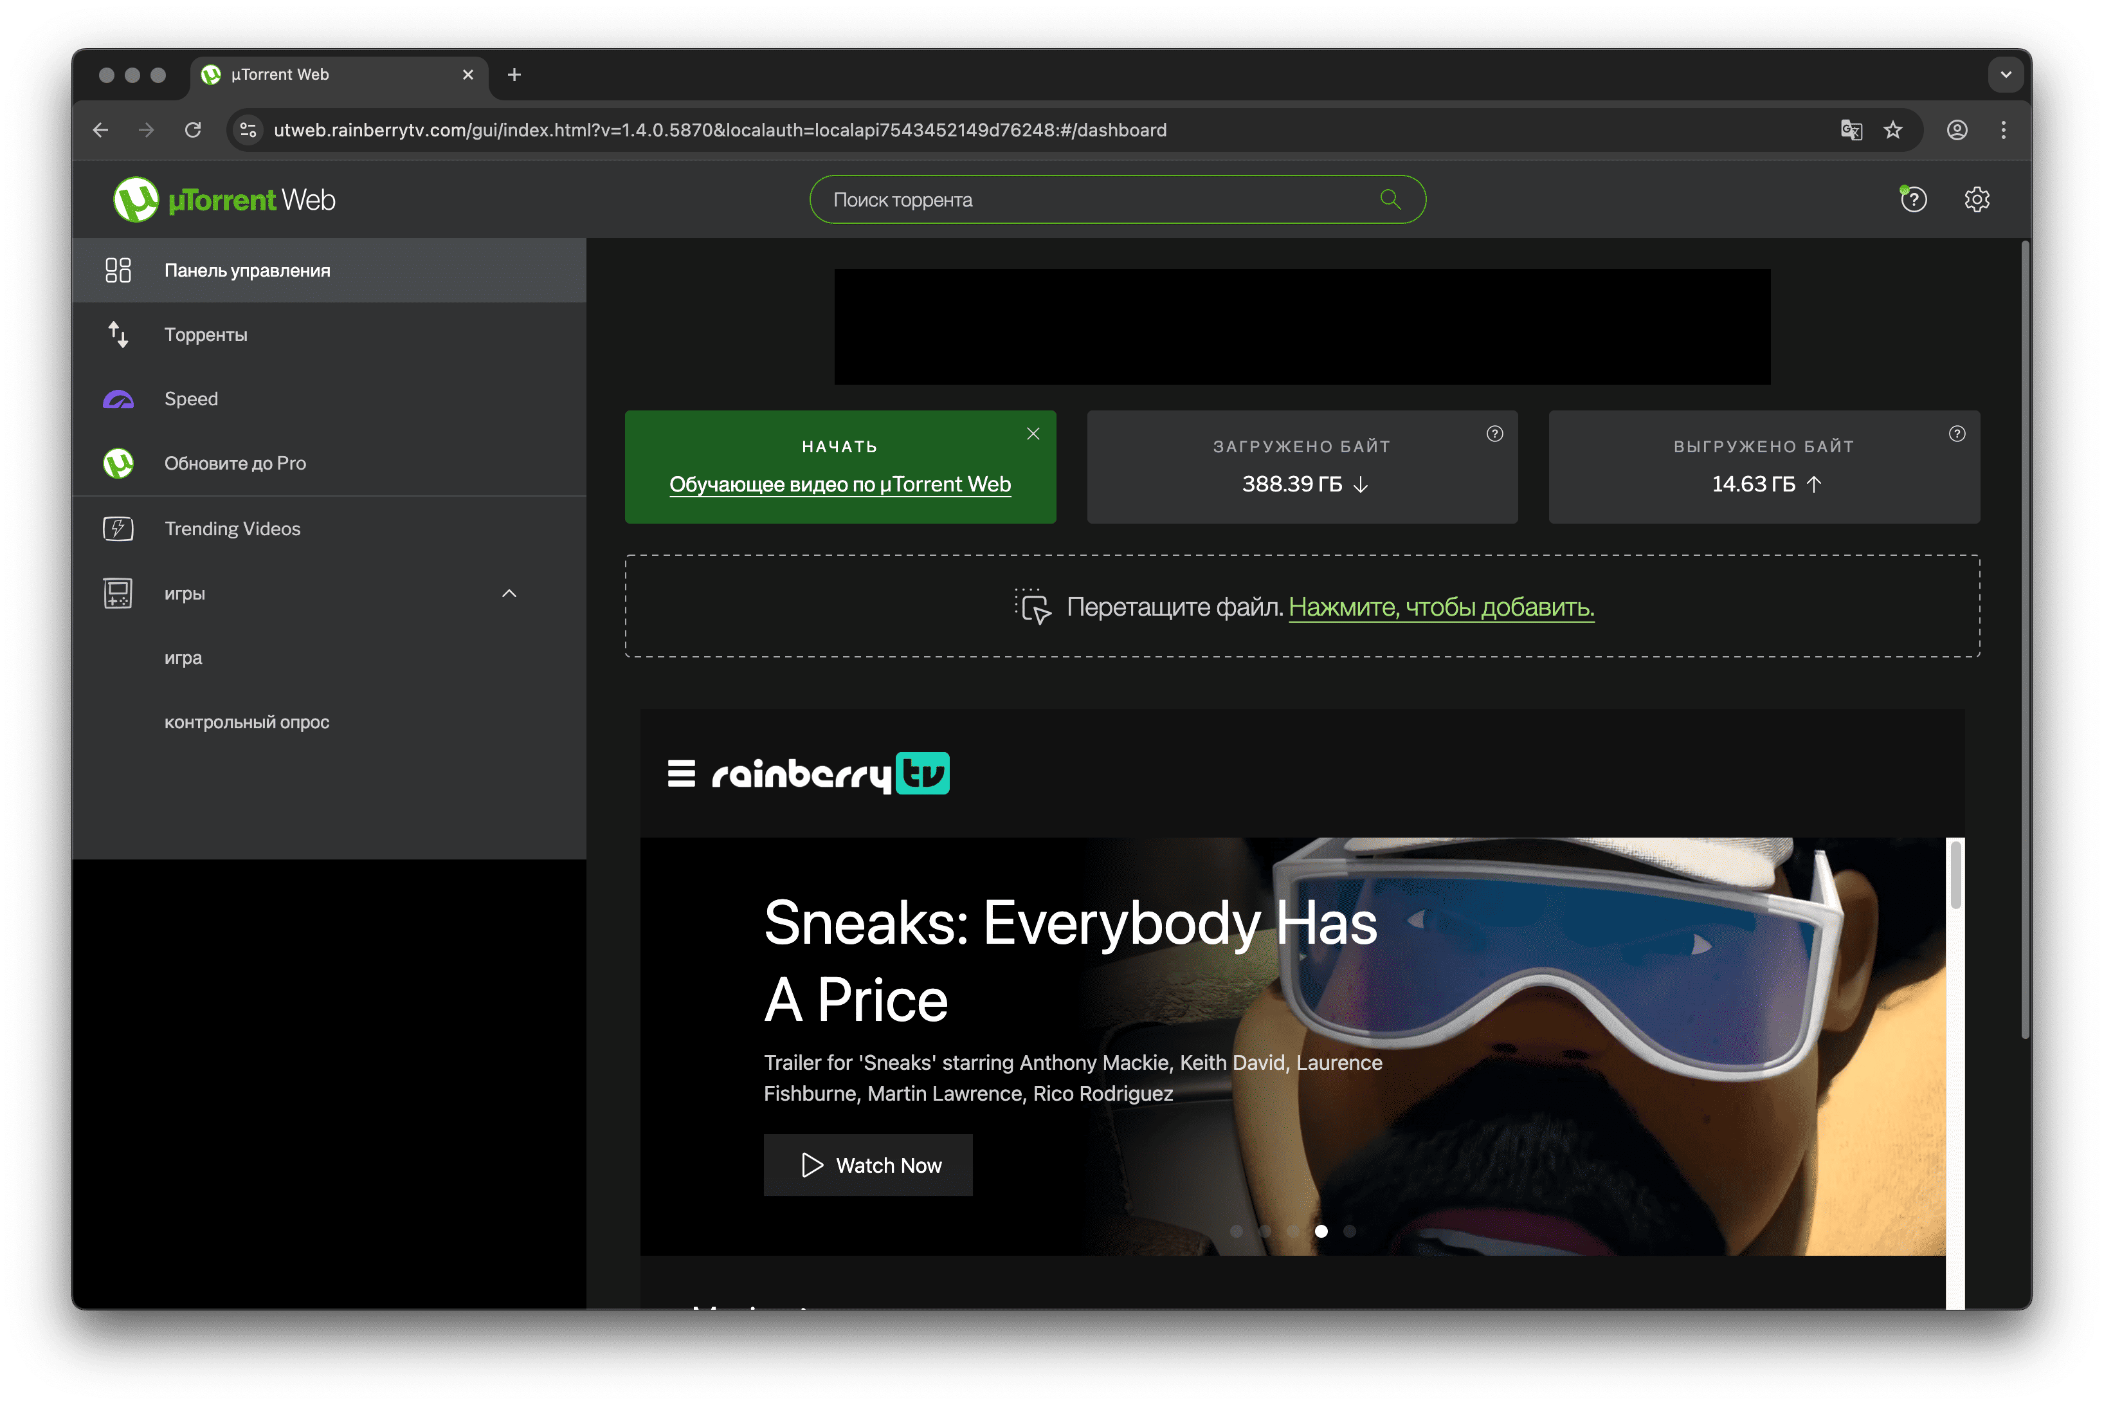This screenshot has height=1405, width=2104.
Task: Click the dashboard grid icon
Action: 117,270
